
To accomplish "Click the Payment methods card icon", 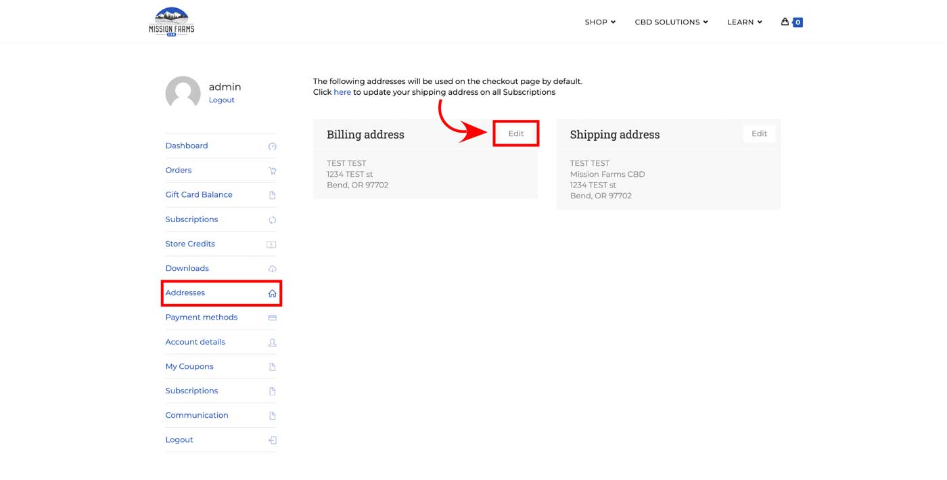I will pos(272,318).
